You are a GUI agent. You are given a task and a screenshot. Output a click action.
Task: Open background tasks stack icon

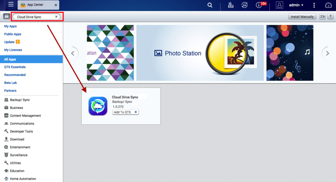[x=231, y=5]
